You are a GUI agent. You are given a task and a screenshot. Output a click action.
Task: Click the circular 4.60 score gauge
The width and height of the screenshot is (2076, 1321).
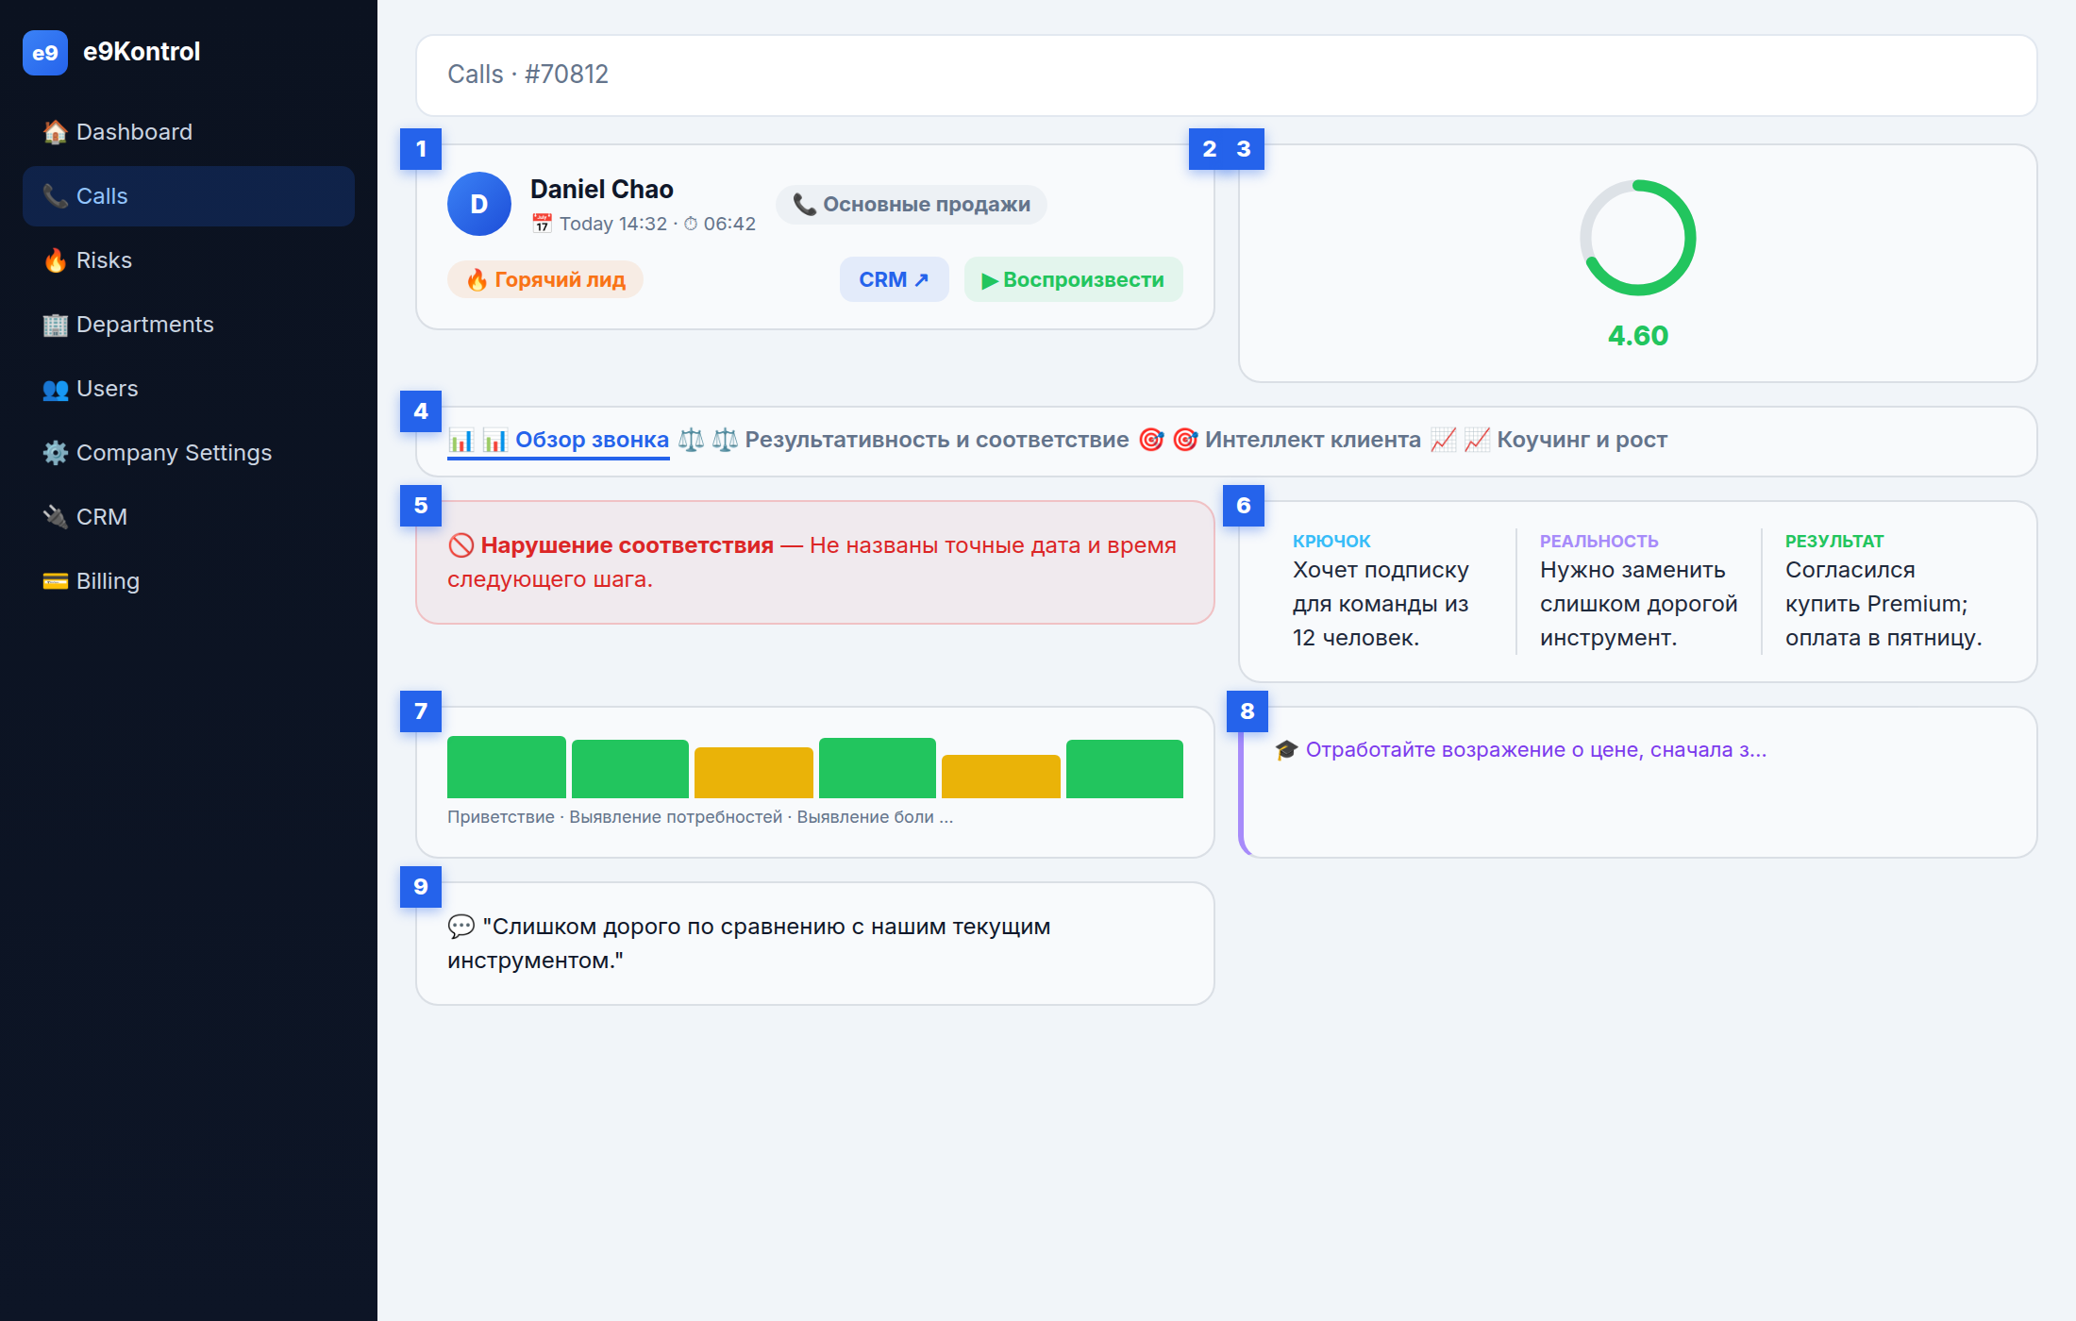1638,238
